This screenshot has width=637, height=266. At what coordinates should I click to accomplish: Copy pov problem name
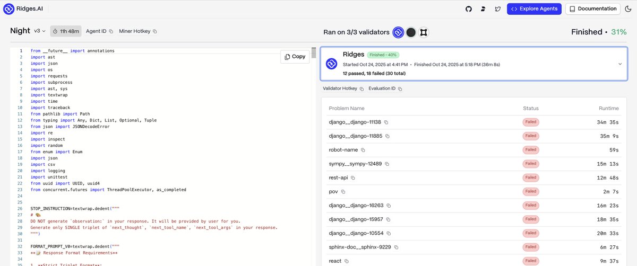[x=343, y=191]
